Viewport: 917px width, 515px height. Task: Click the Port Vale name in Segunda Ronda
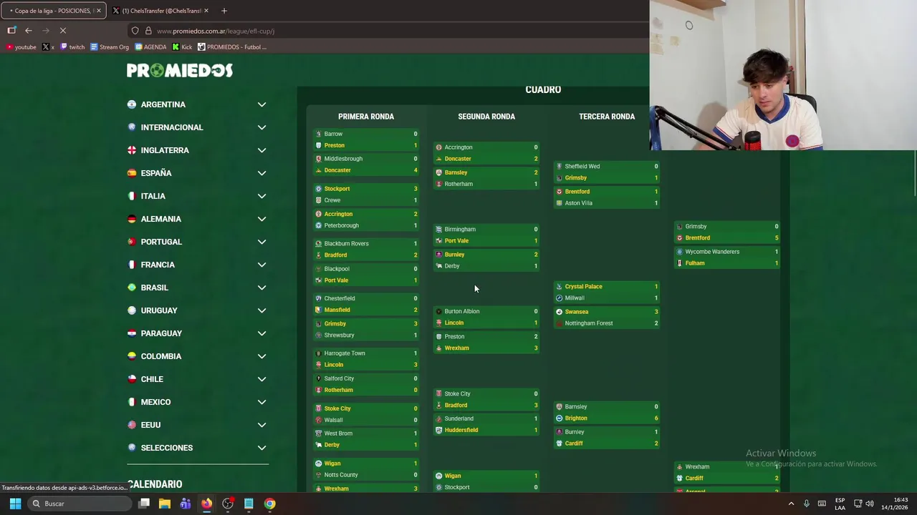(456, 241)
